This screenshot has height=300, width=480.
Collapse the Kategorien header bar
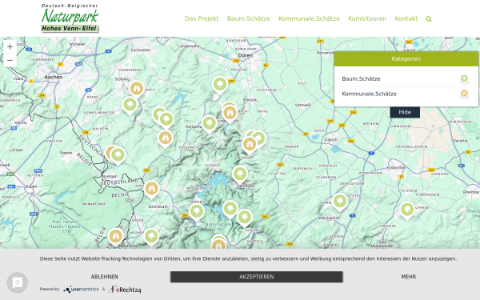coord(406,58)
